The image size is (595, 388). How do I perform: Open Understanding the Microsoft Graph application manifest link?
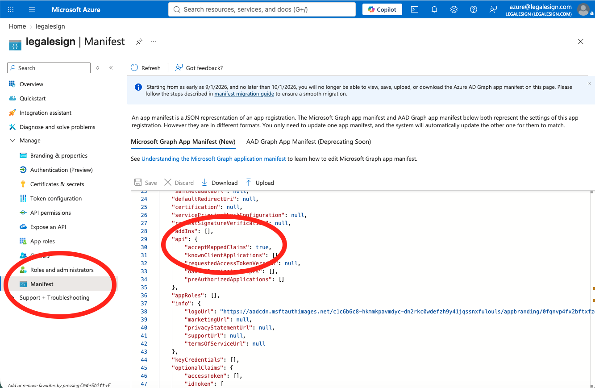click(x=214, y=159)
